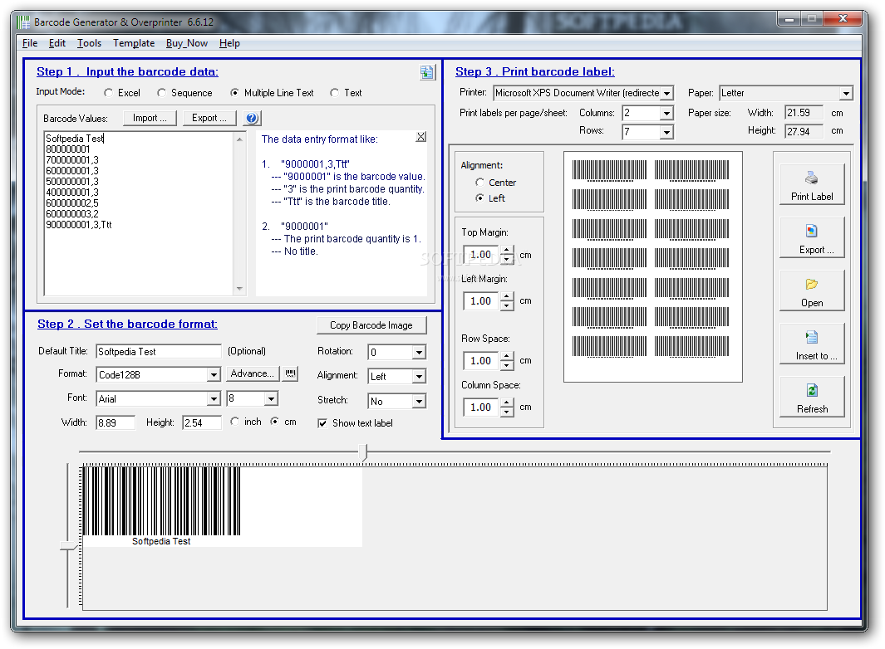Expand the Rotation dropdown
The image size is (885, 649).
tap(419, 353)
